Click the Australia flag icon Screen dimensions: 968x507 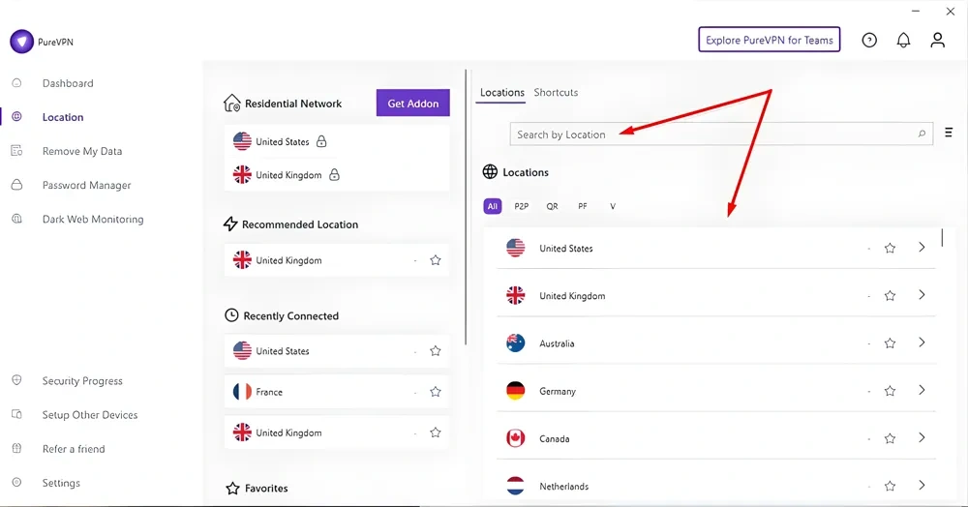[516, 343]
